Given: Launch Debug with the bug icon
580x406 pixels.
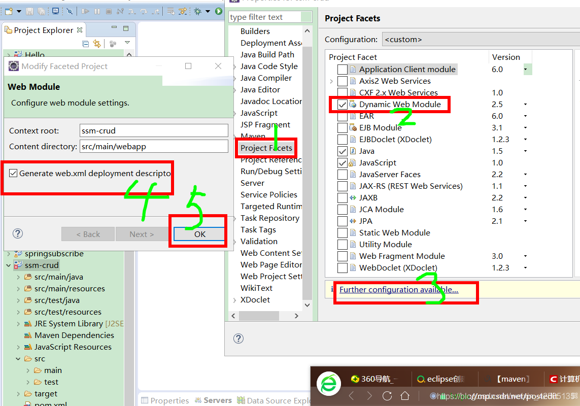Looking at the screenshot, I should click(x=198, y=11).
